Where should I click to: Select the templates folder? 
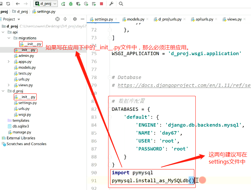point(19,121)
